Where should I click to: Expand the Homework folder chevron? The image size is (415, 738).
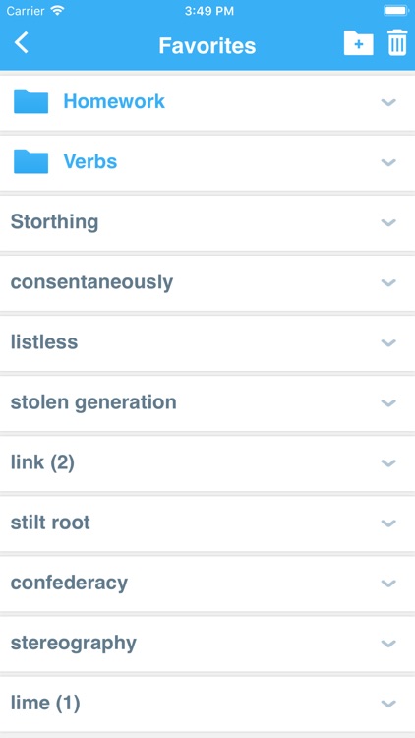pyautogui.click(x=388, y=102)
